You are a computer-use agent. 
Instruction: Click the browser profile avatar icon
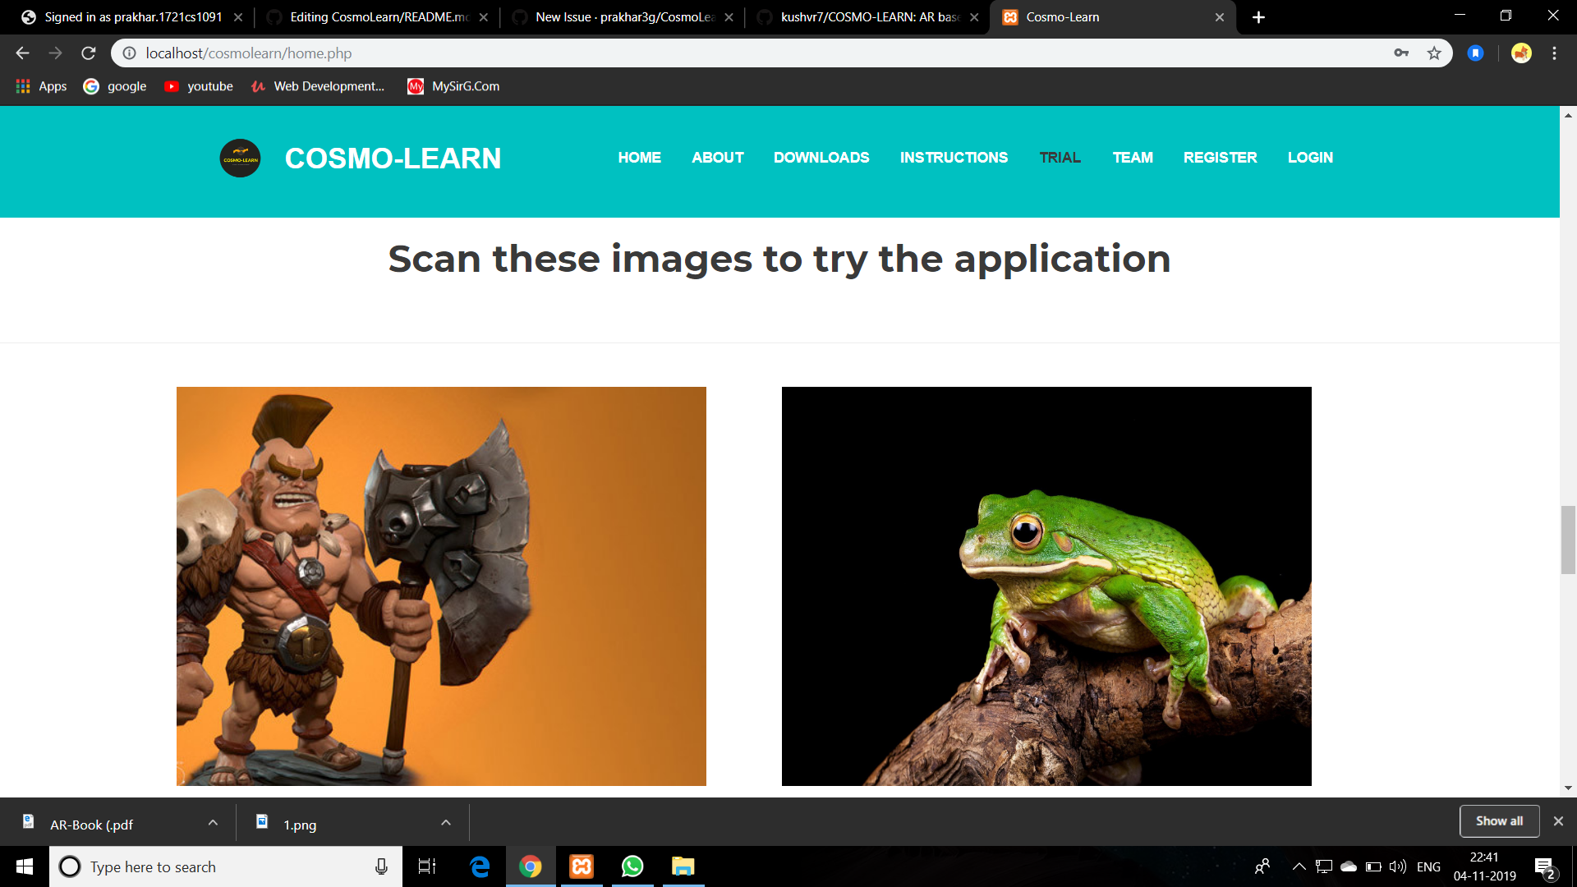click(1521, 53)
